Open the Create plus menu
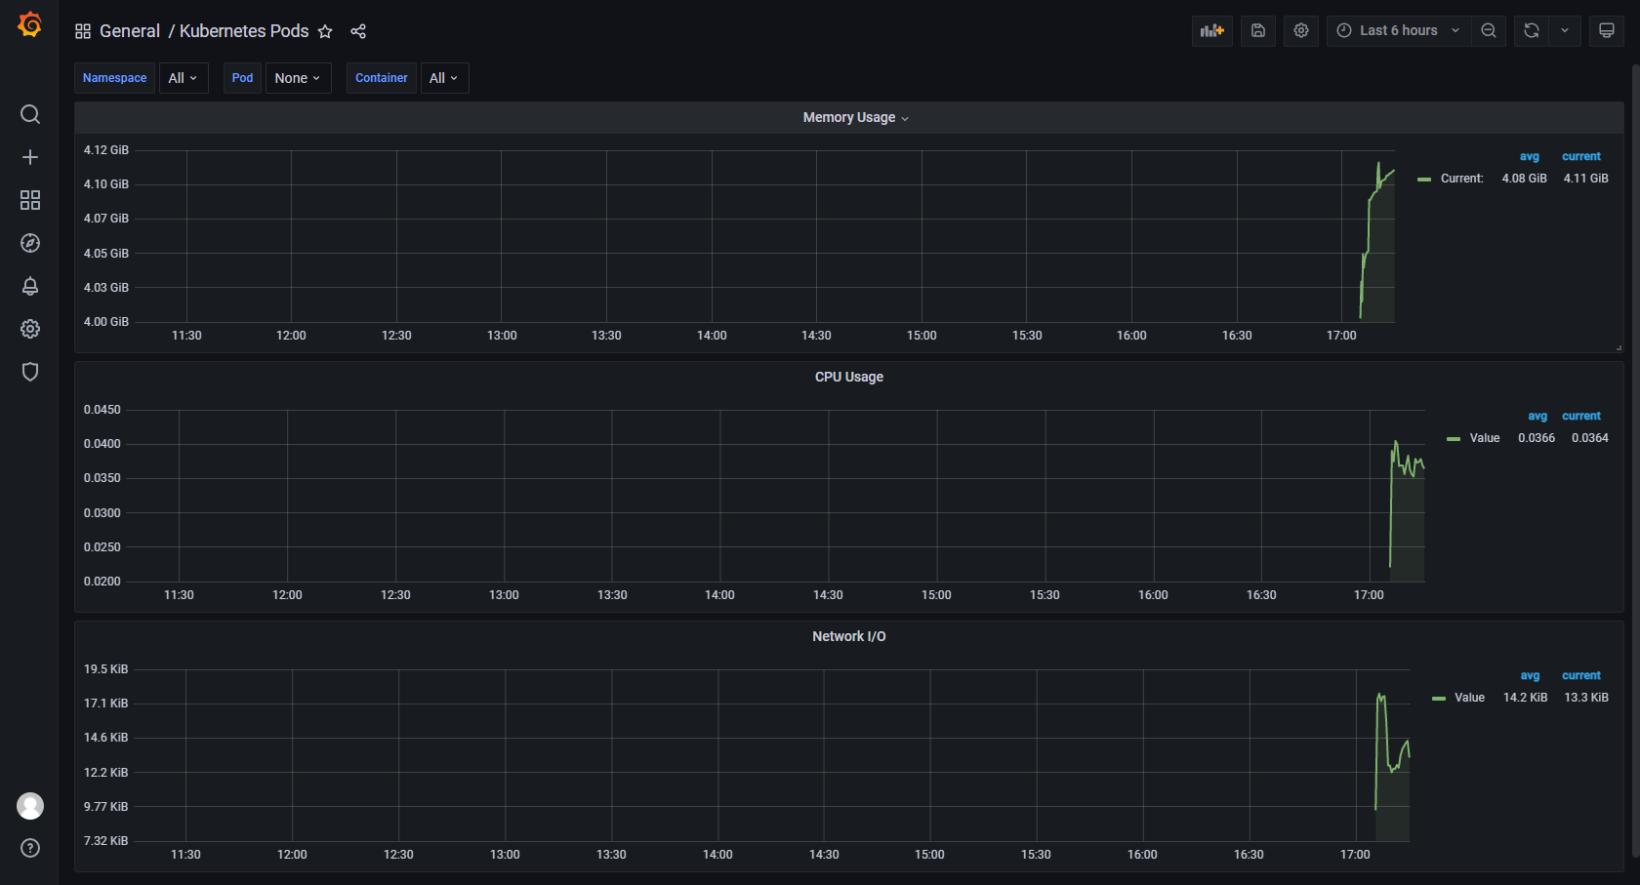The height and width of the screenshot is (885, 1640). coord(30,157)
